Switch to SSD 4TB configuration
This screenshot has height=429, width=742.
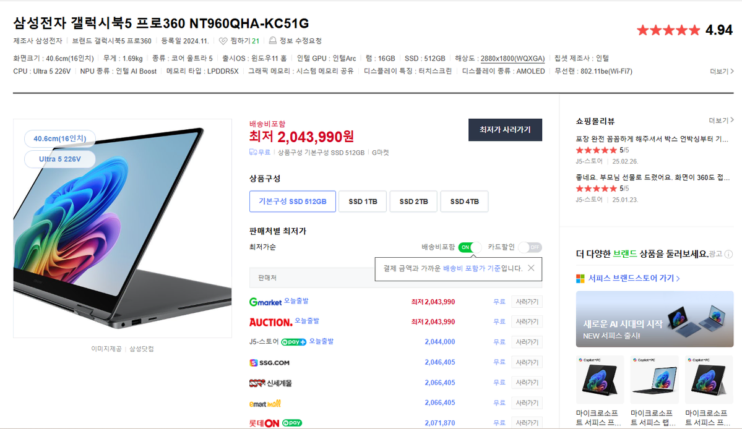(464, 202)
